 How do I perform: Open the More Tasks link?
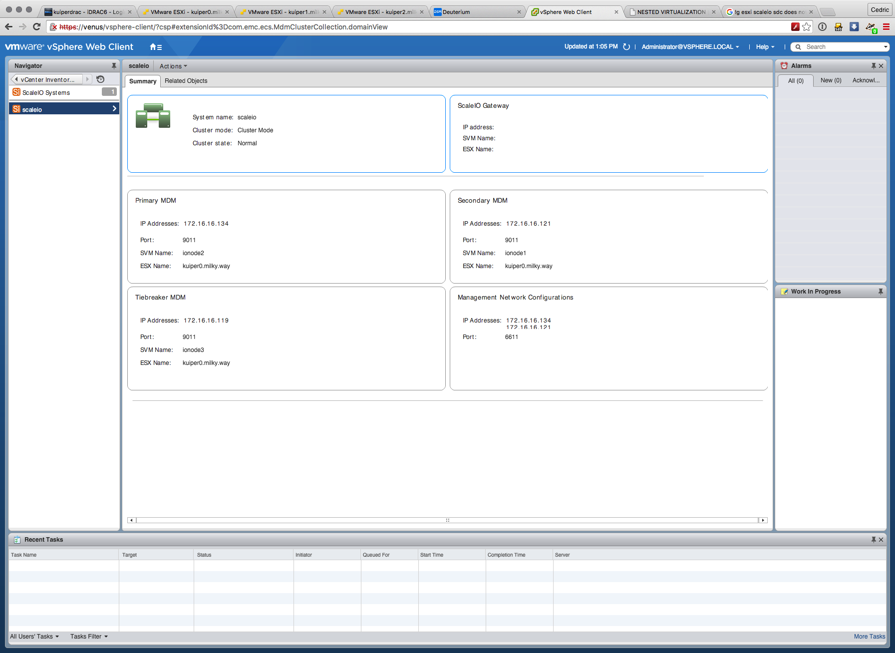point(870,637)
